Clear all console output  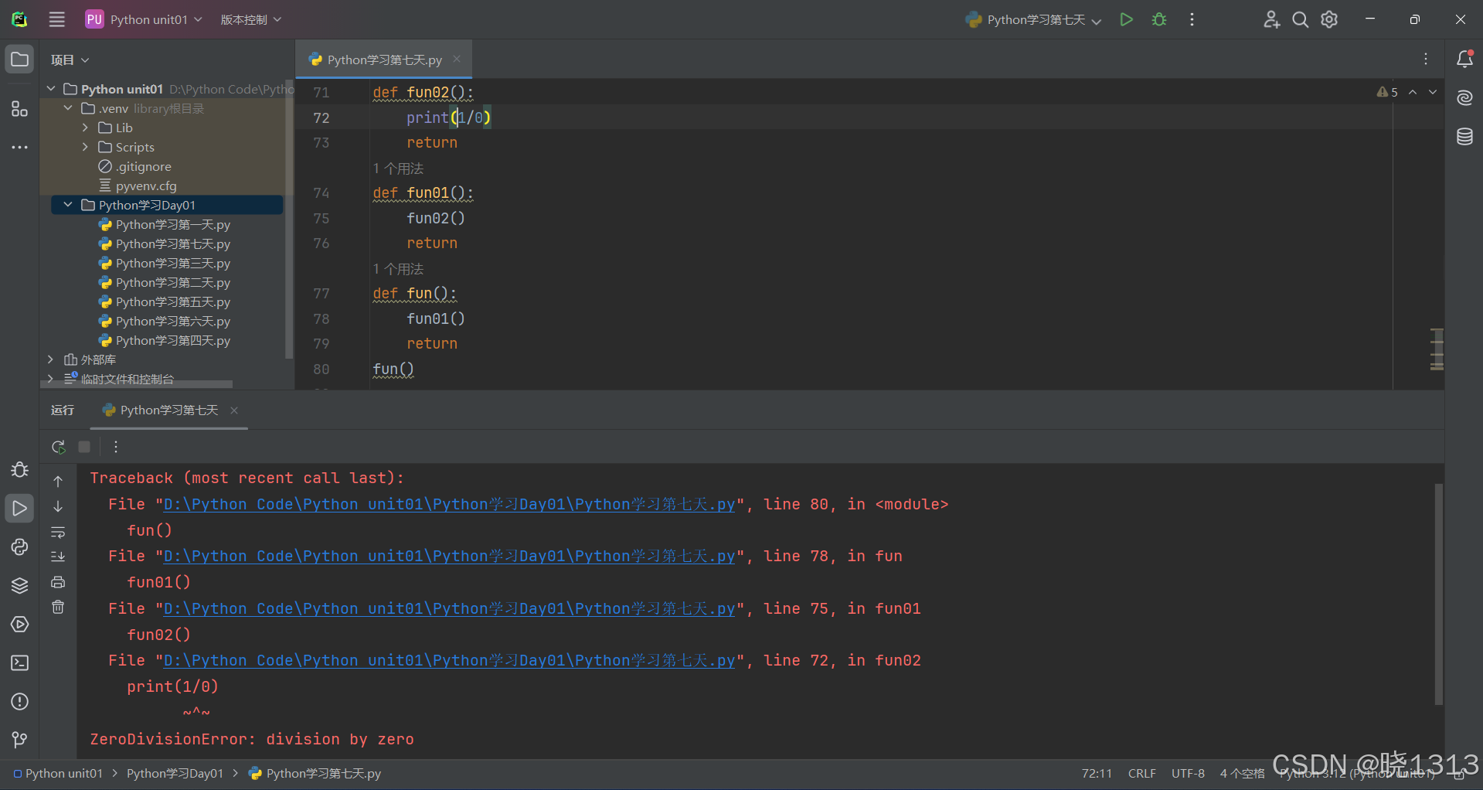pyautogui.click(x=58, y=607)
